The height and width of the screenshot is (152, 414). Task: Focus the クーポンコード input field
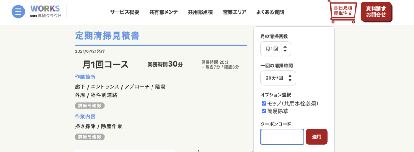pos(282,137)
